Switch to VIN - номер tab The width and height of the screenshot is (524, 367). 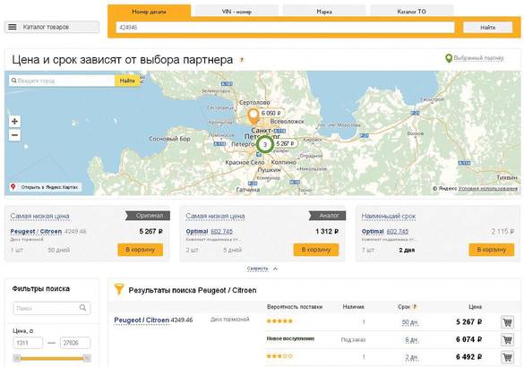(236, 12)
